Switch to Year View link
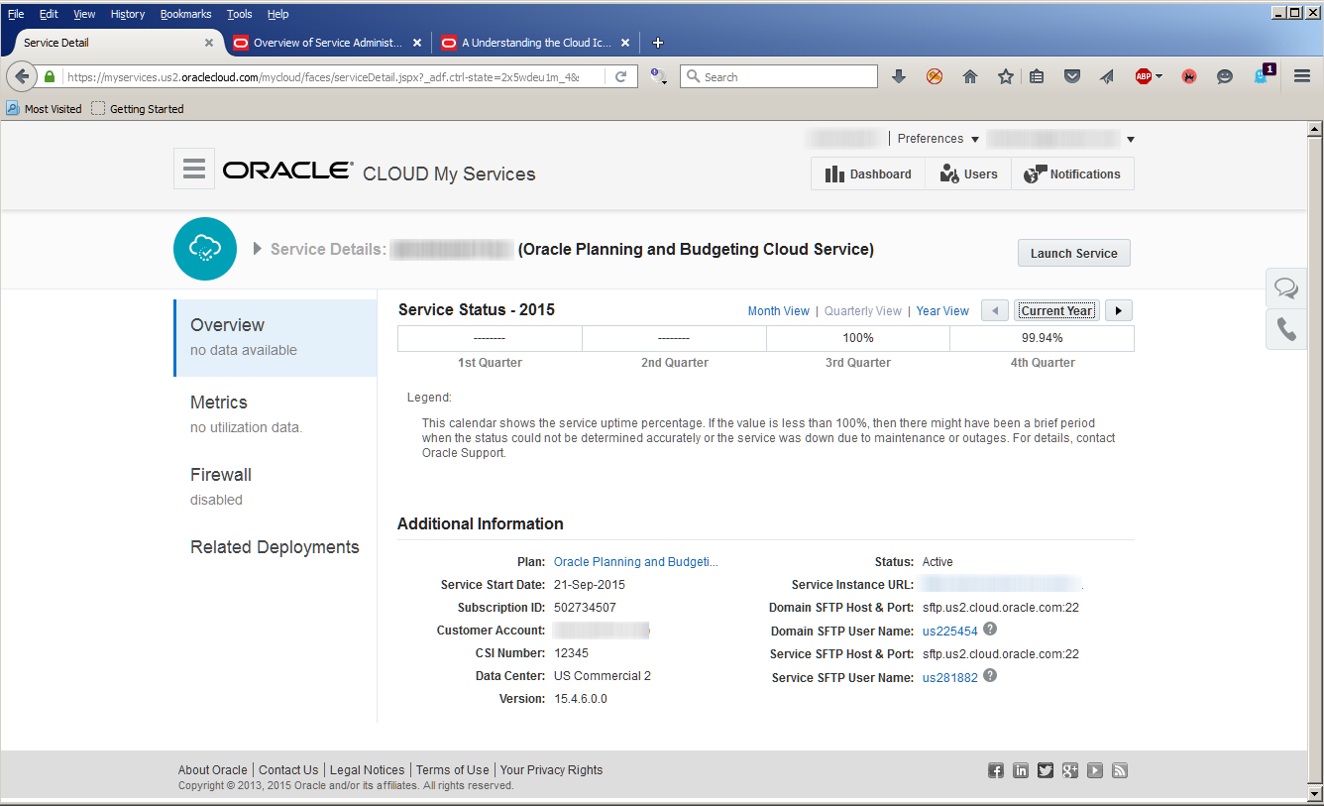Image resolution: width=1324 pixels, height=806 pixels. pos(942,311)
